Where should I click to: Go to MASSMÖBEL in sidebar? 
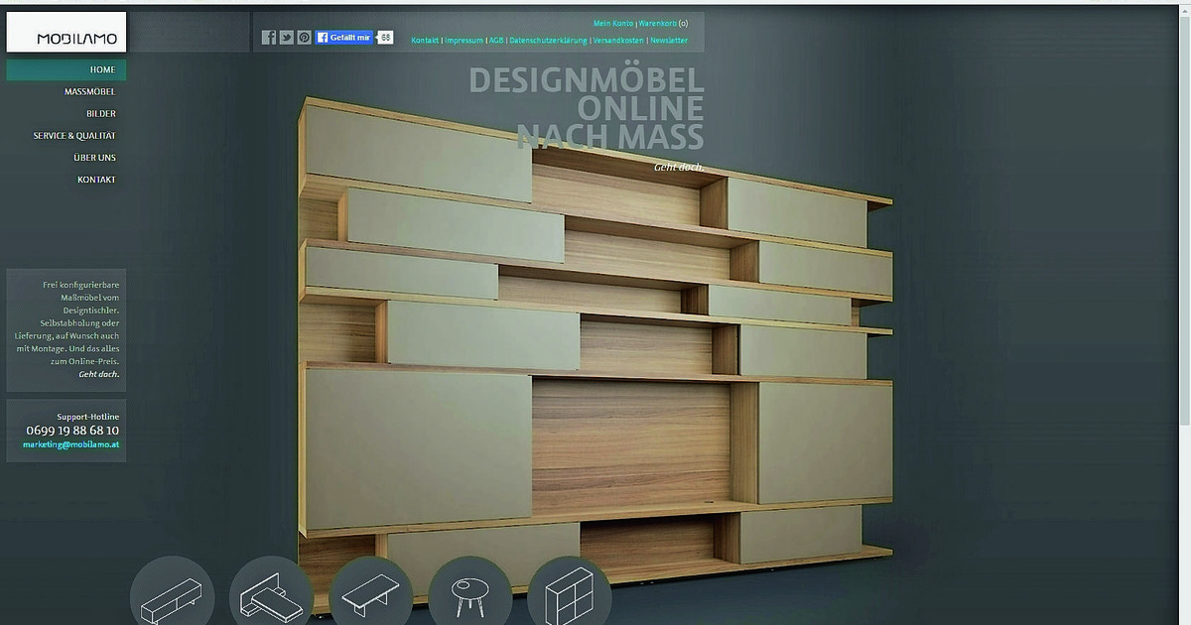89,92
